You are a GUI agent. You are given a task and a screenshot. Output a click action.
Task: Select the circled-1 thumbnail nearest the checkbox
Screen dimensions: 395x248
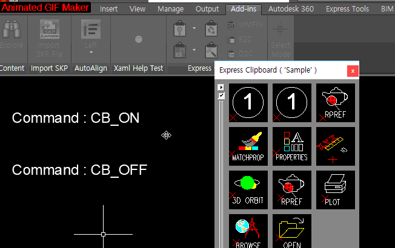tap(248, 103)
